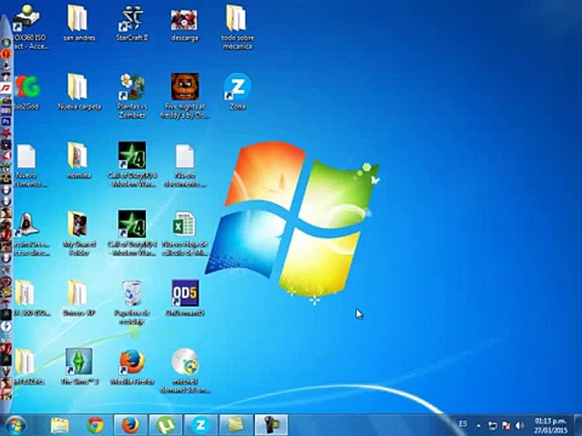The image size is (582, 436).
Task: Launch the StarCraft II desktop shortcut
Action: [x=132, y=23]
